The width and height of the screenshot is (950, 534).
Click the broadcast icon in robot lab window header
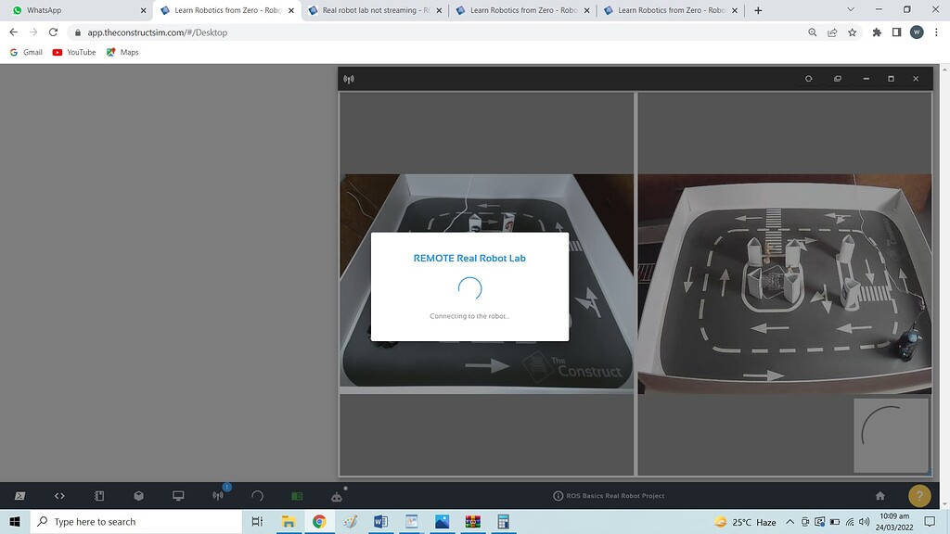(x=349, y=79)
